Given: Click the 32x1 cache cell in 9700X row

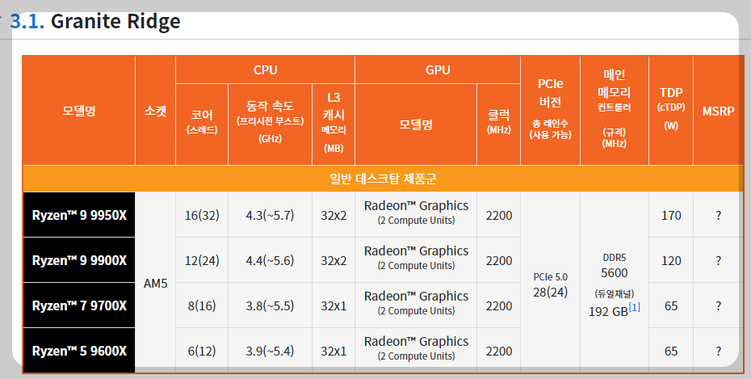Looking at the screenshot, I should click(334, 305).
